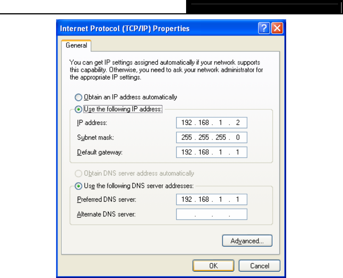Click the Advanced... button

coord(247,241)
